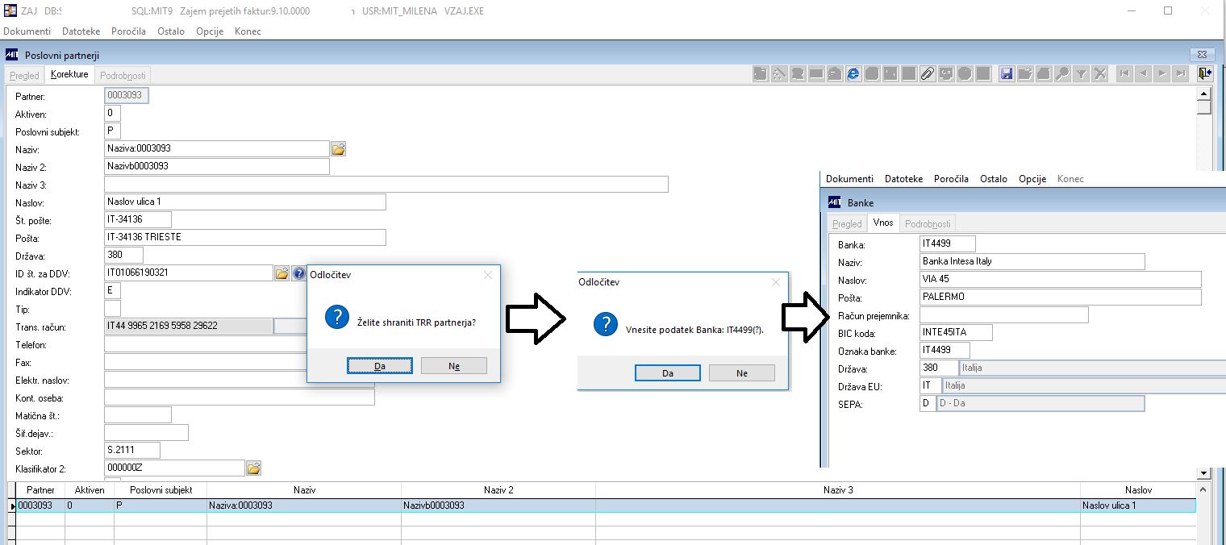Image resolution: width=1226 pixels, height=545 pixels.
Task: Click the exit door icon in toolbar
Action: tap(1205, 74)
